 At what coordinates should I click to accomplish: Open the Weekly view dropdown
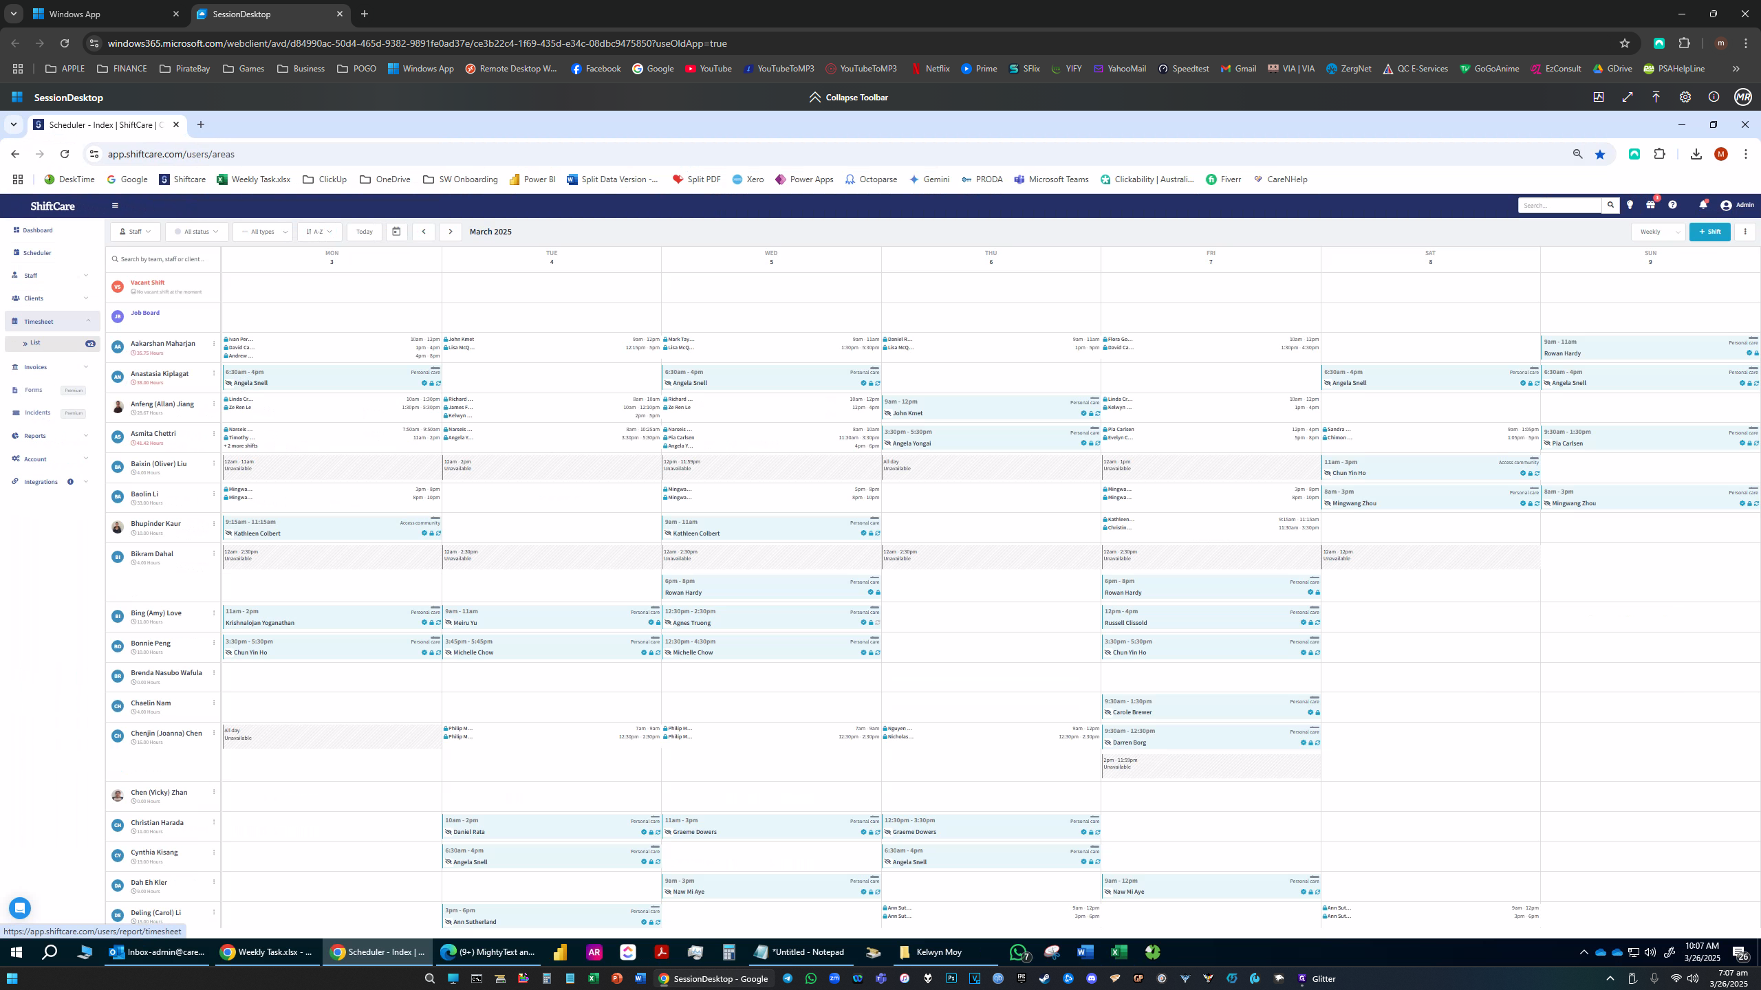(1658, 232)
